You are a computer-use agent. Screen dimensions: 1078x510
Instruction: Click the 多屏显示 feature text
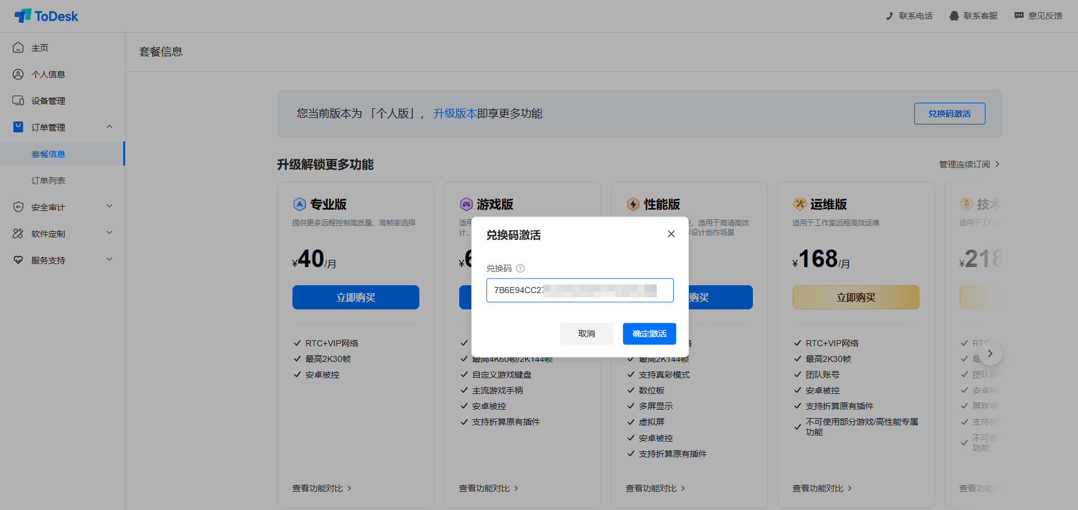click(x=656, y=406)
